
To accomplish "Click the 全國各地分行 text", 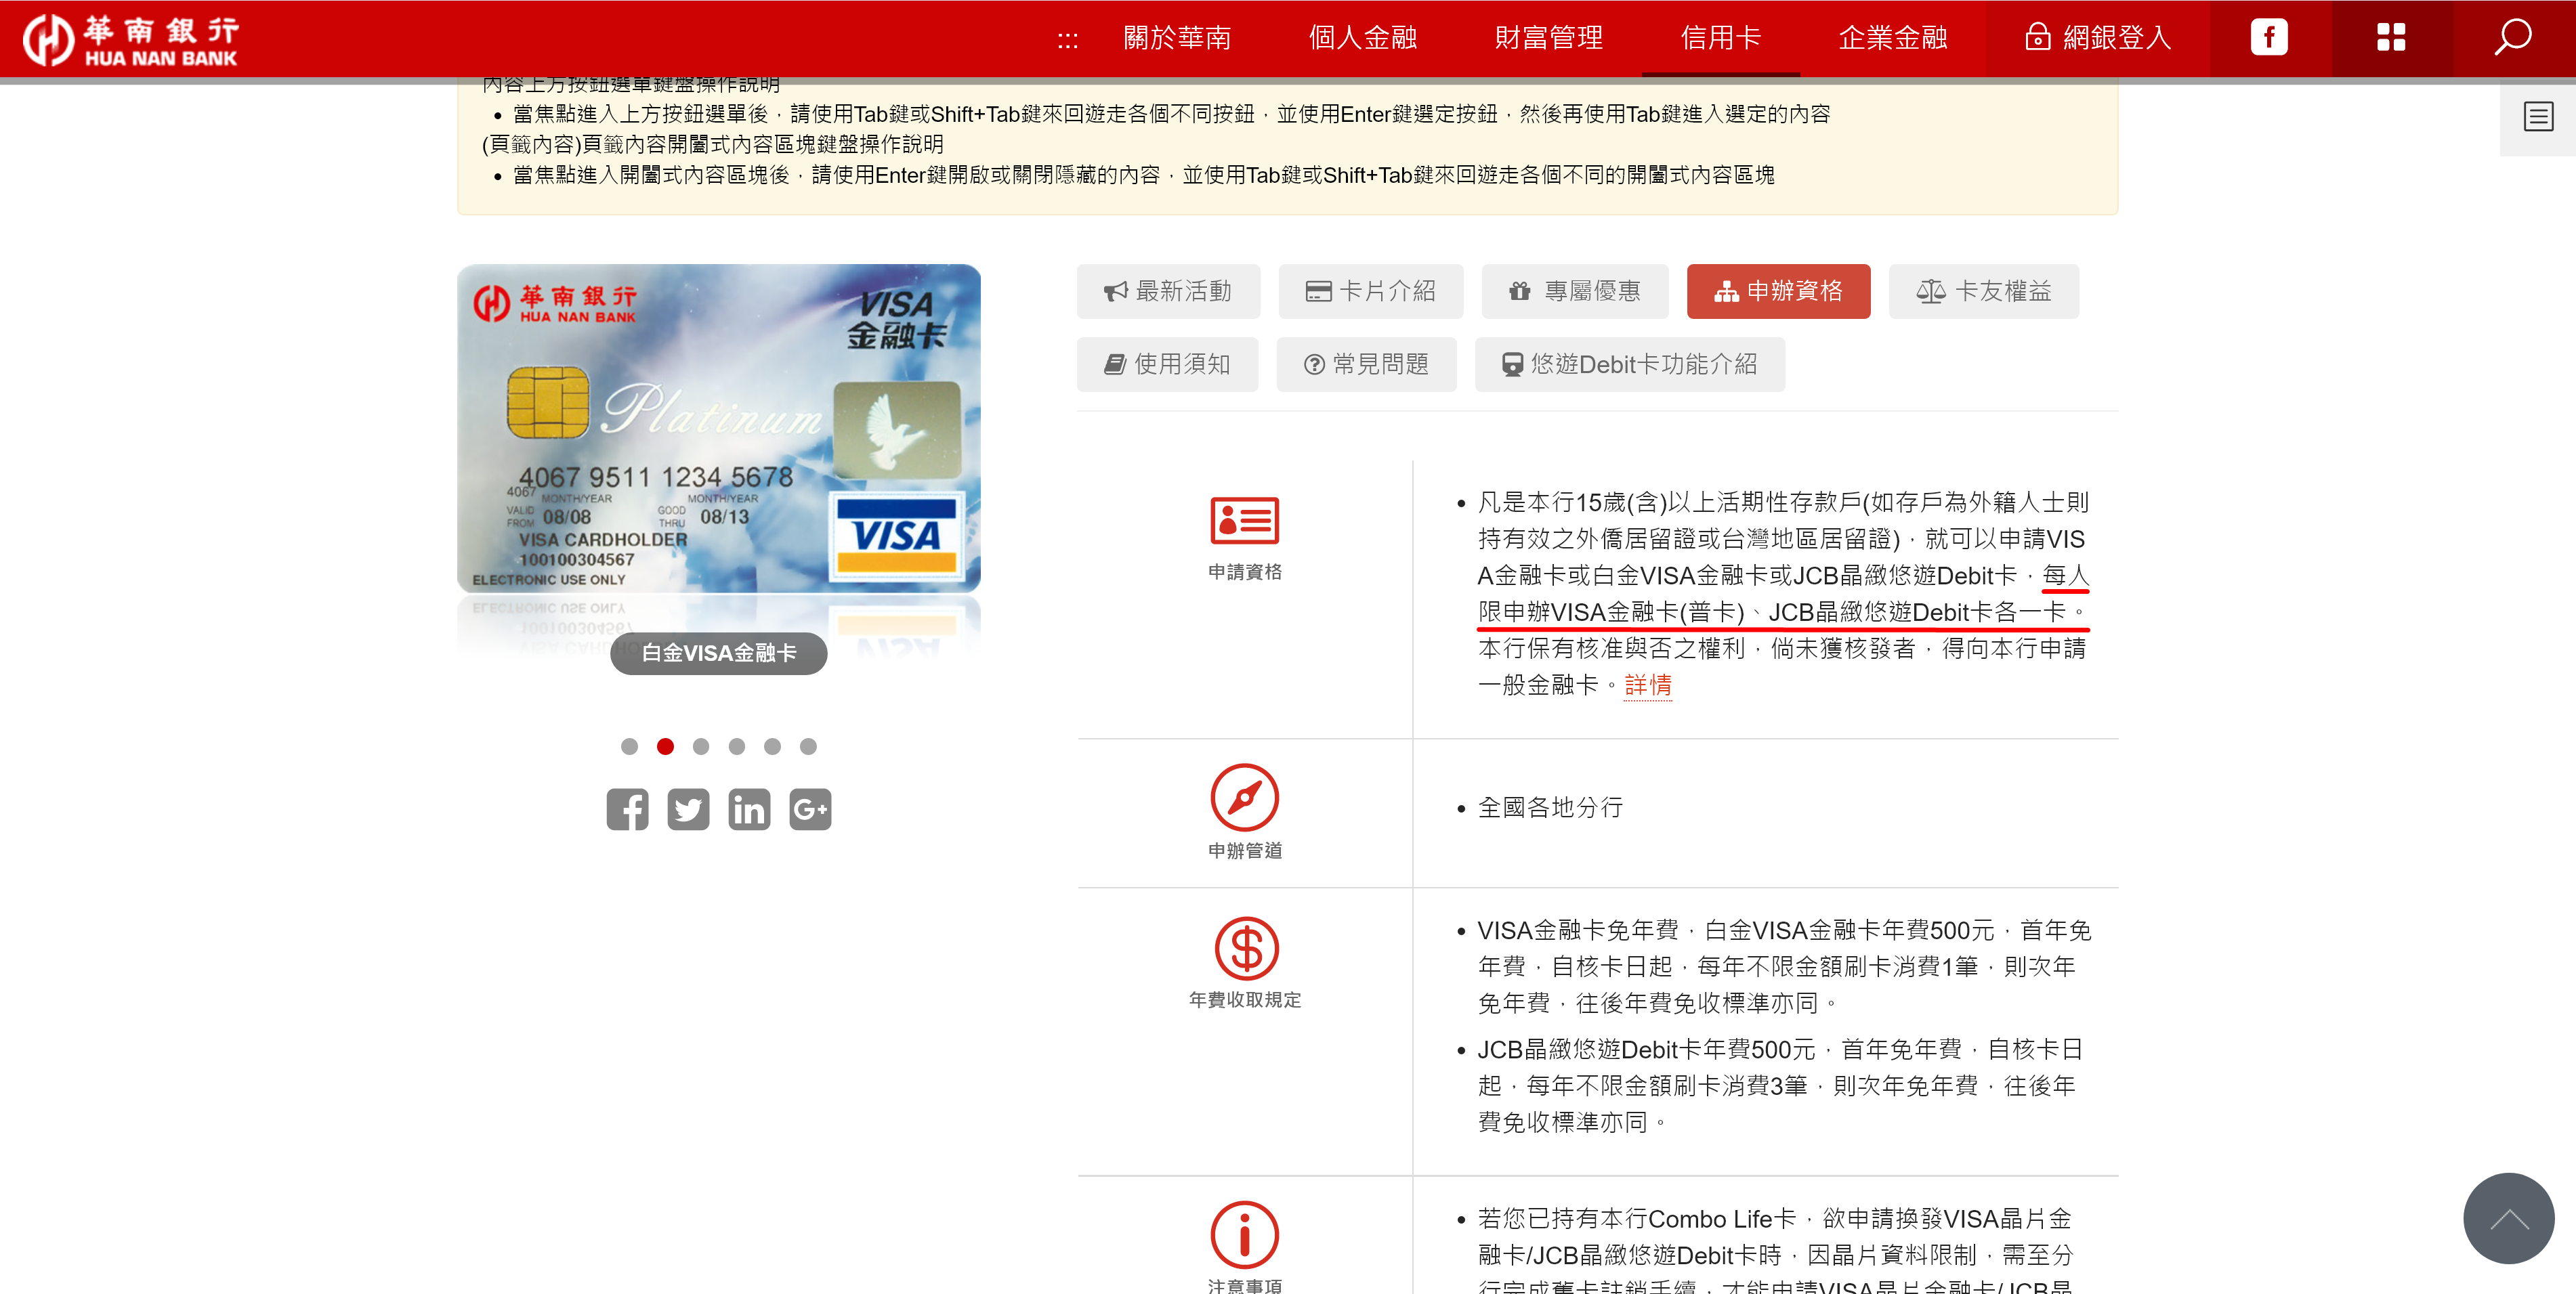I will (1550, 807).
